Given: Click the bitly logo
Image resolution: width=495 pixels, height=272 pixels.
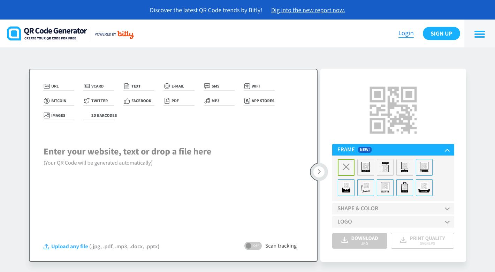Looking at the screenshot, I should click(125, 34).
